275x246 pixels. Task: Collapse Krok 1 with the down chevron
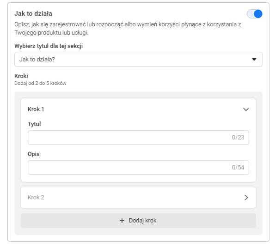246,109
